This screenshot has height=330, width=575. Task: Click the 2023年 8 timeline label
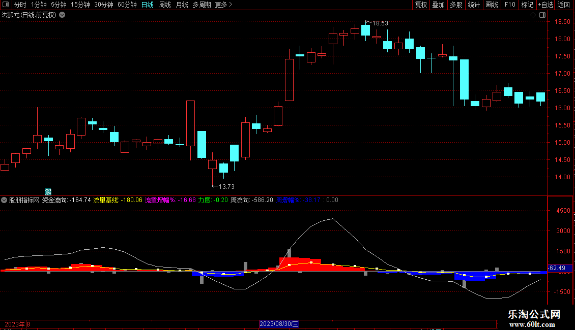click(x=17, y=324)
